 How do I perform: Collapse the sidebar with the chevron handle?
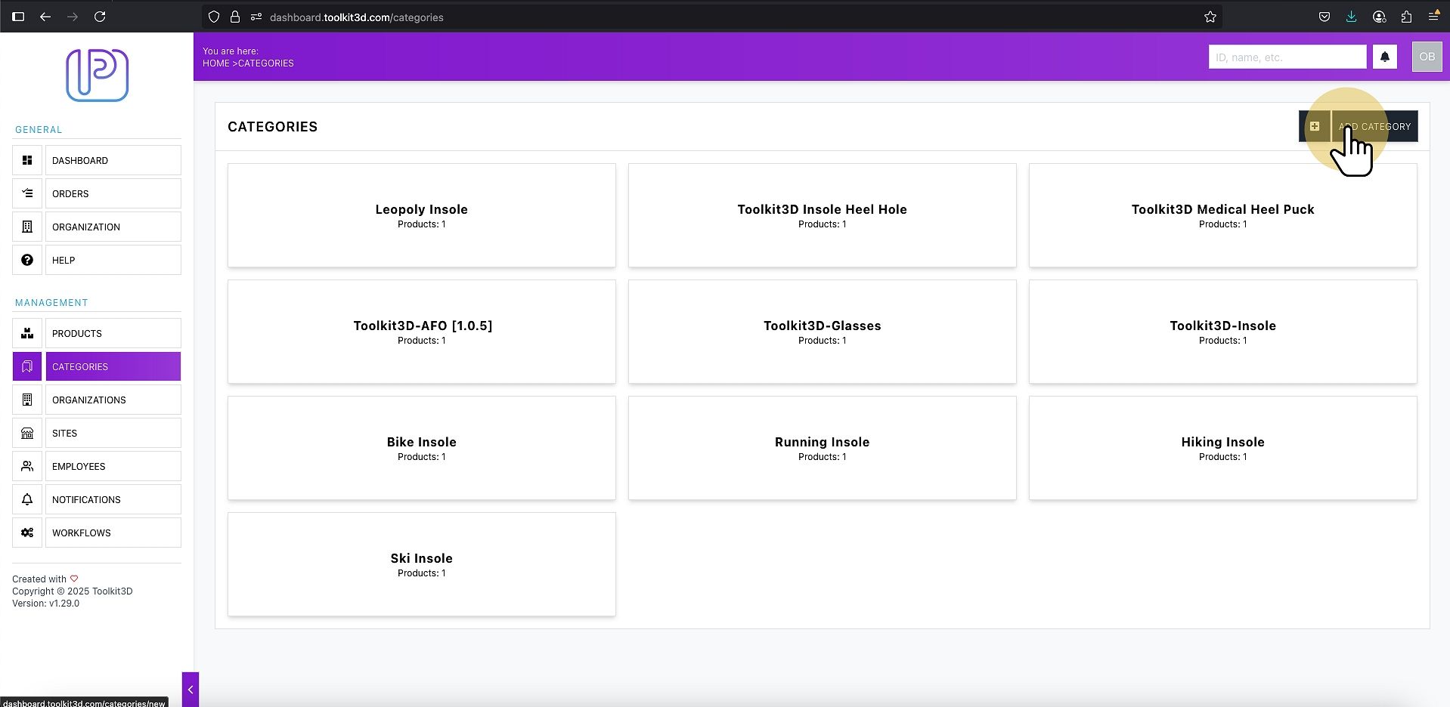(191, 690)
